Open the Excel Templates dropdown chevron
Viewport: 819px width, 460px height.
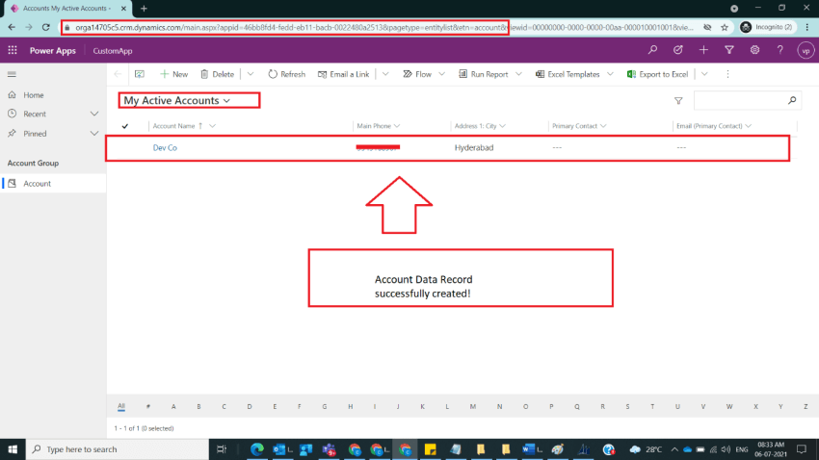pyautogui.click(x=610, y=74)
